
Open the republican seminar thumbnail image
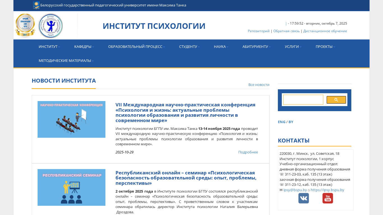pyautogui.click(x=71, y=187)
